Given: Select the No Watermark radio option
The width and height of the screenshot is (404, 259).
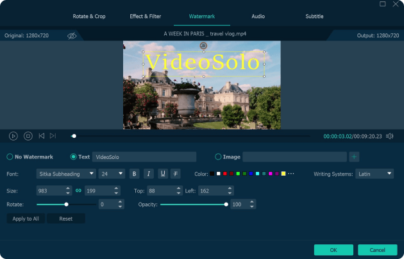Looking at the screenshot, I should 10,156.
